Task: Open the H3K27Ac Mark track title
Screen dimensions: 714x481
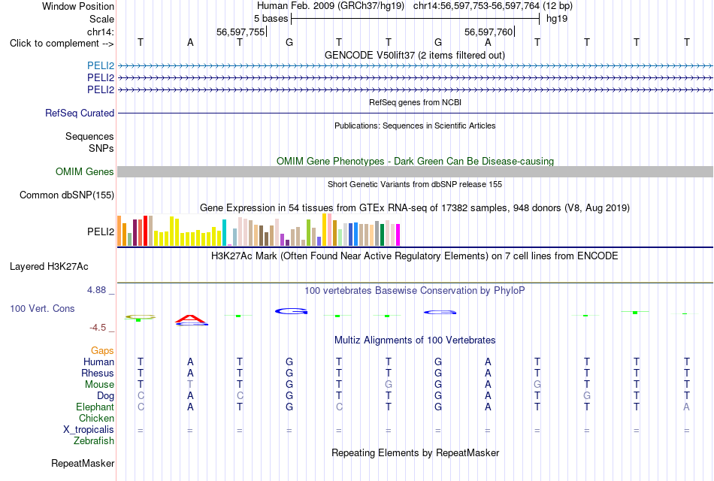Action: [x=415, y=256]
